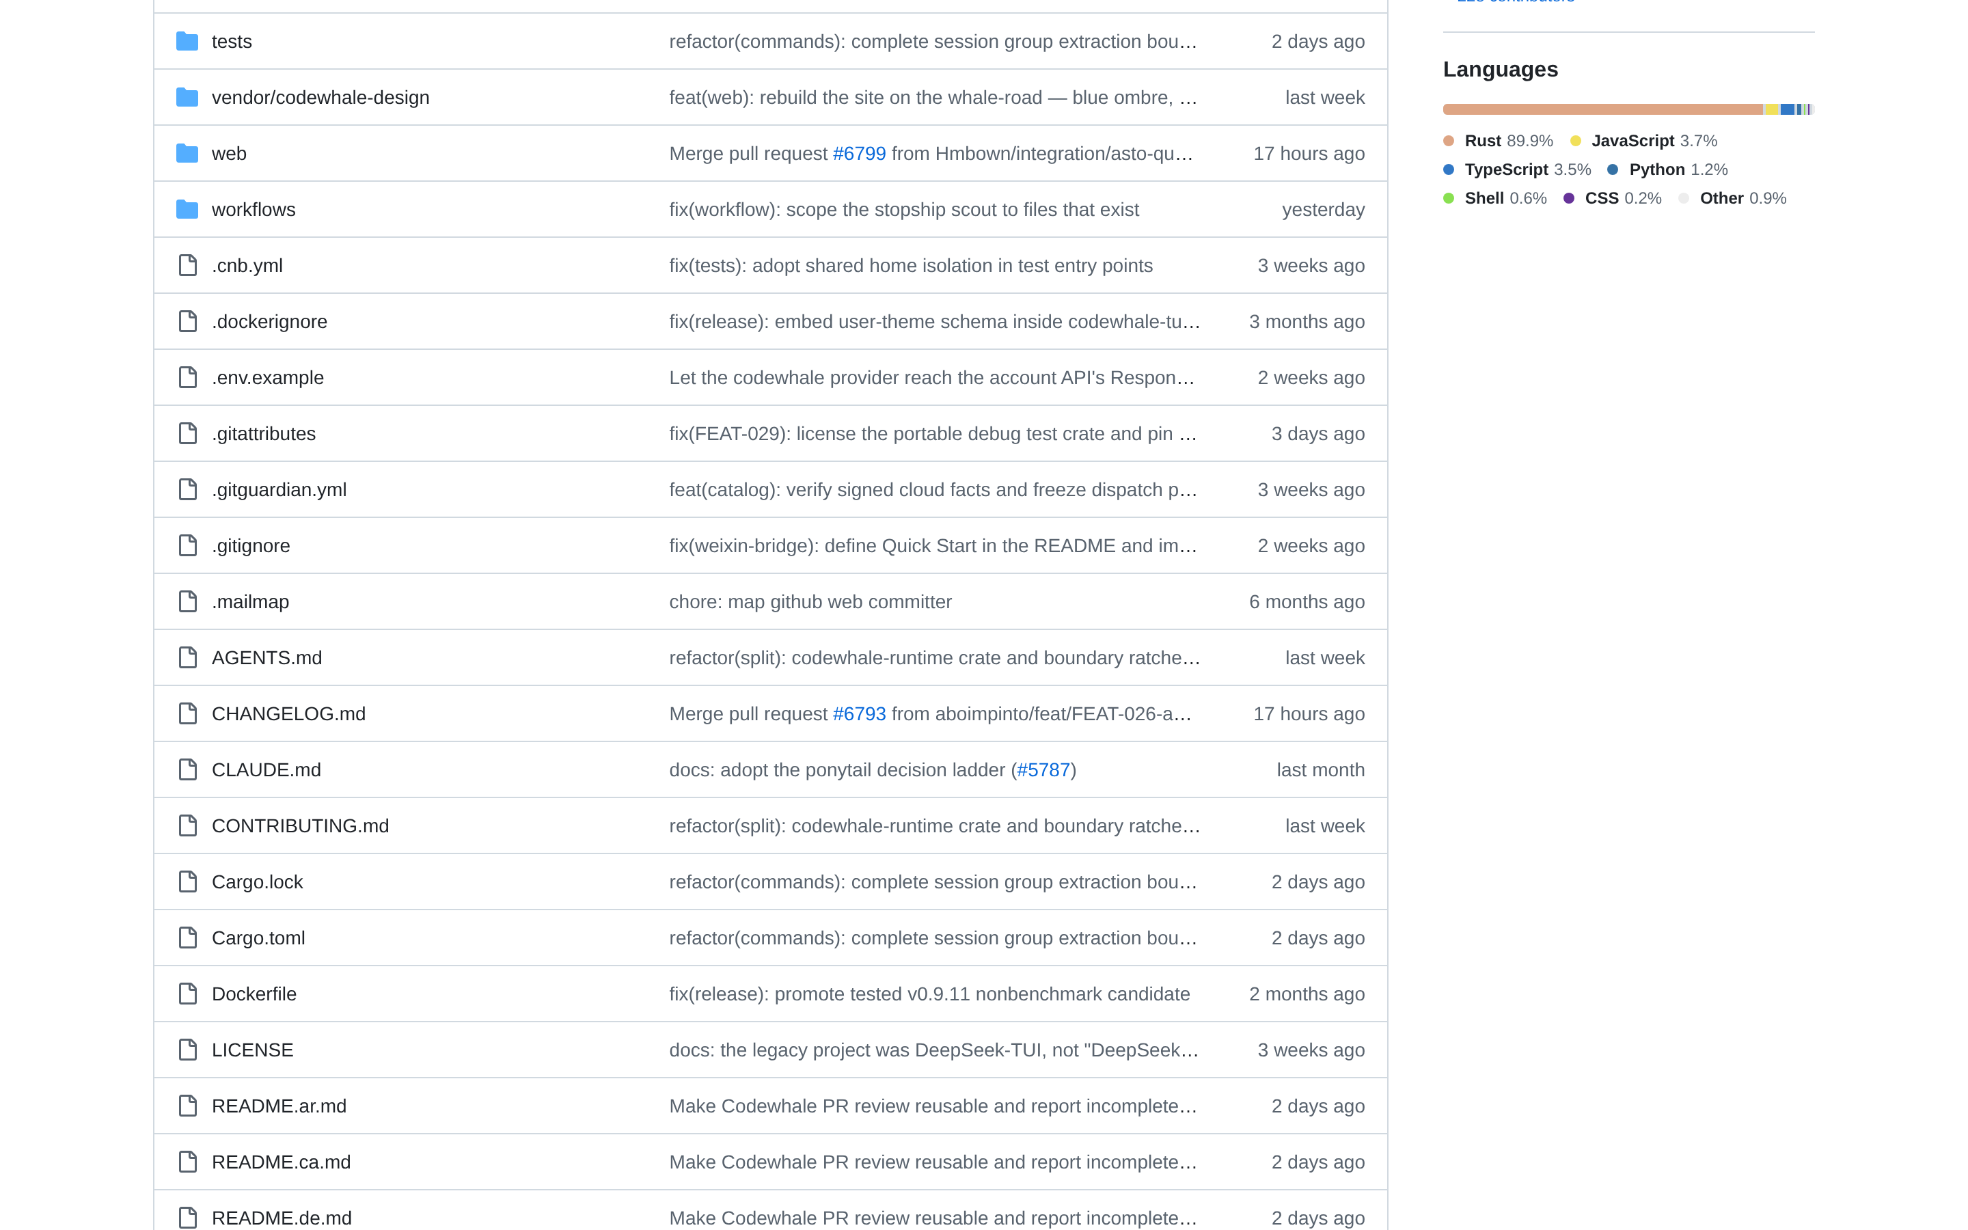Open pull request #6793 in CHANGELOG row
Image resolution: width=1968 pixels, height=1230 pixels.
click(x=859, y=714)
